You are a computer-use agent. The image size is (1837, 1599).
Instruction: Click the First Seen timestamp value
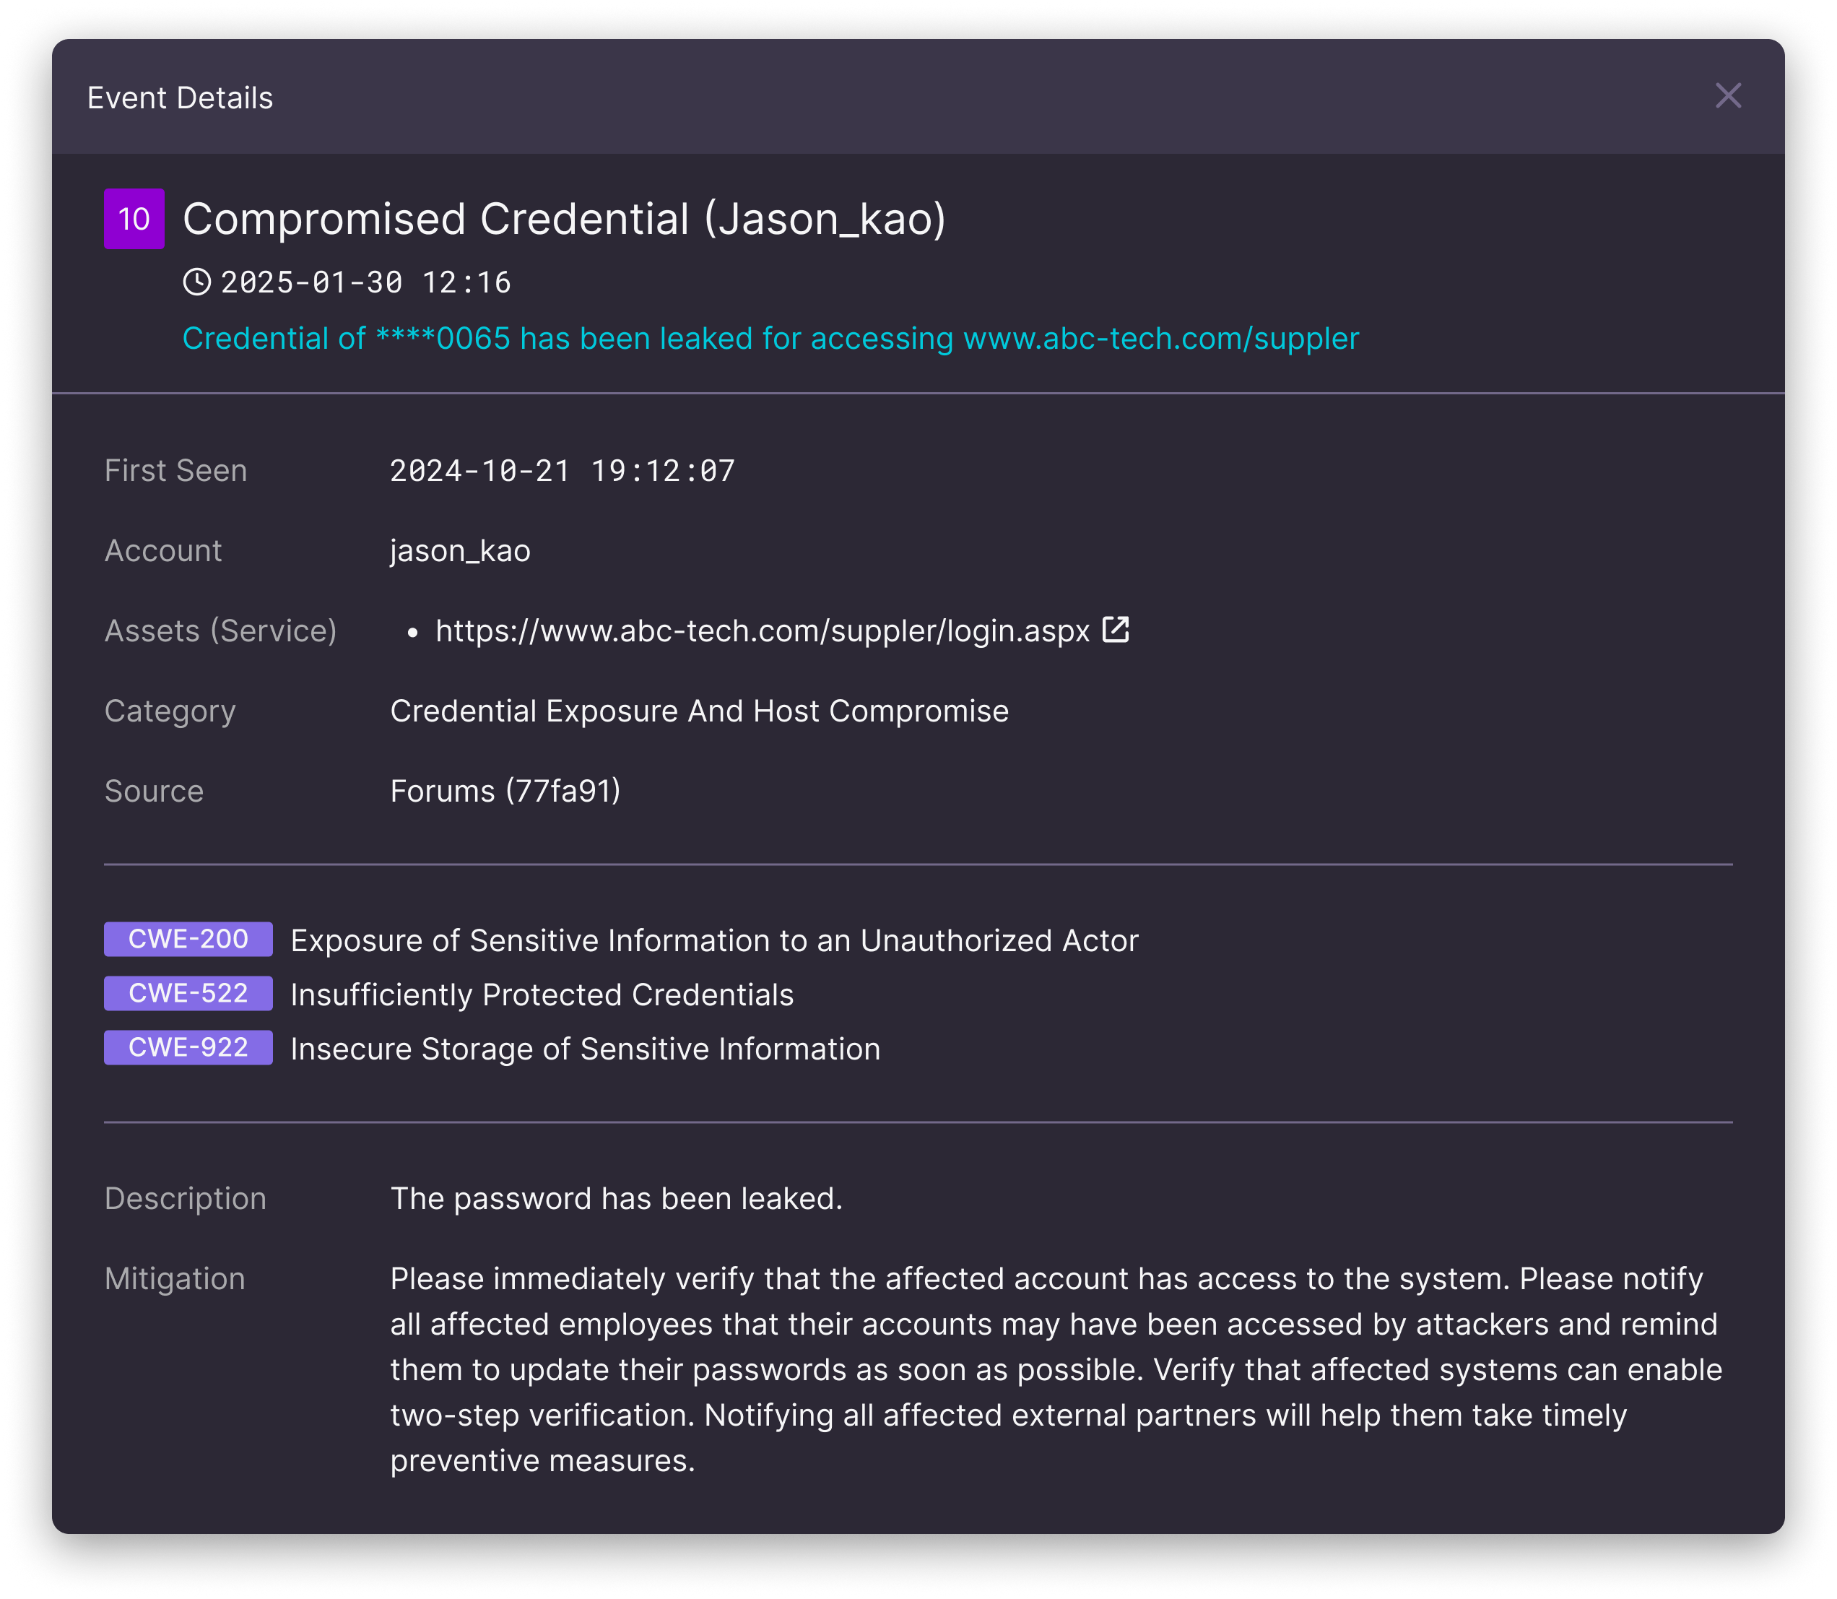(561, 470)
